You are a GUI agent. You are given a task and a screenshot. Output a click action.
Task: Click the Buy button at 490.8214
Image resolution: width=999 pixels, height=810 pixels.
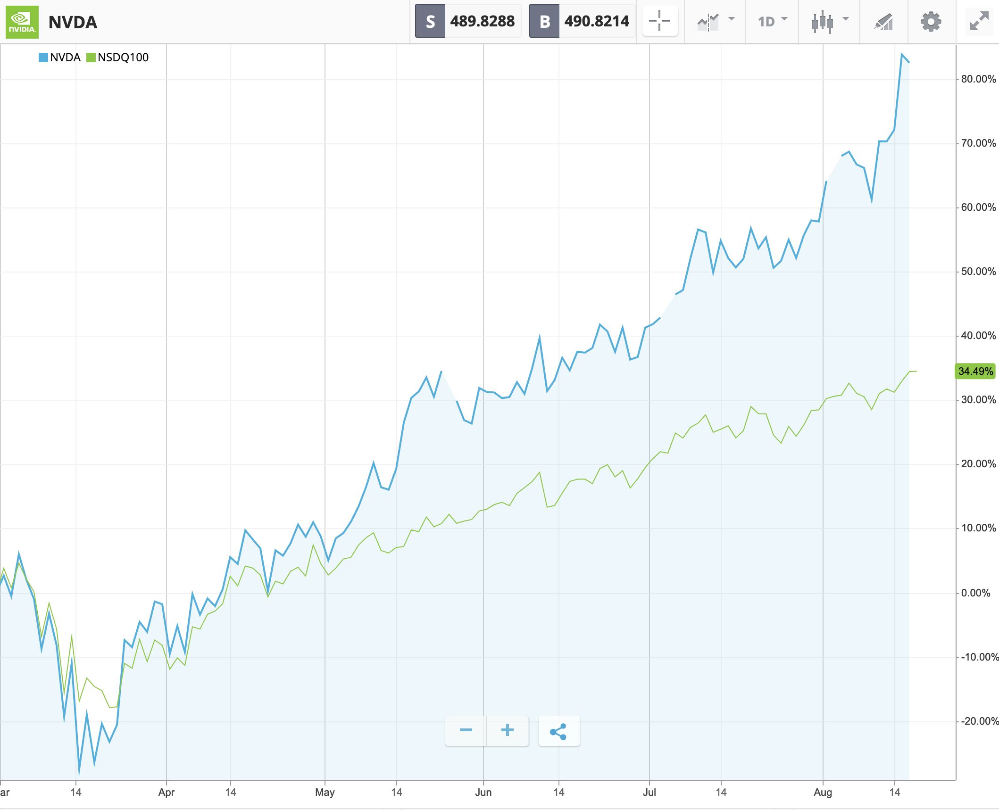click(582, 21)
